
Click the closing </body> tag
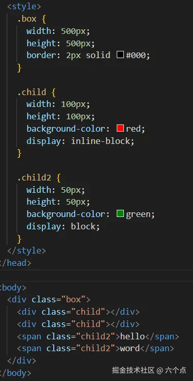tap(15, 373)
